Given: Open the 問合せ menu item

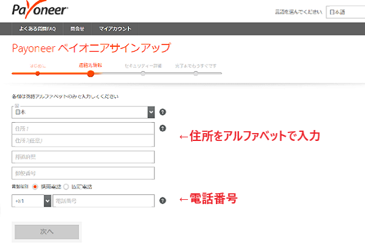Looking at the screenshot, I should (x=77, y=29).
